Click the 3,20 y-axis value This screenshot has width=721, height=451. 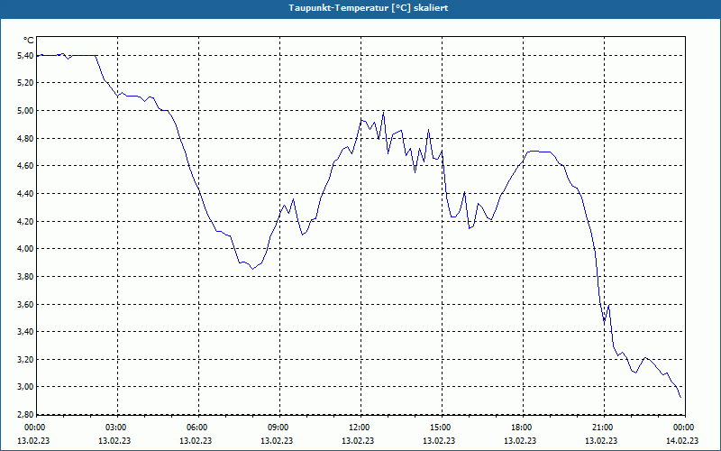(x=24, y=359)
